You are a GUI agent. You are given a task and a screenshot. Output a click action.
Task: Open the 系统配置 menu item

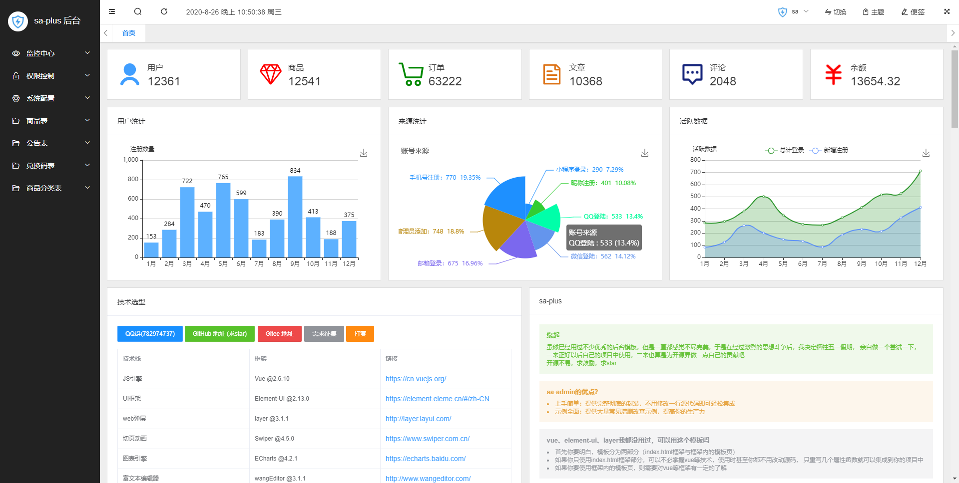point(50,98)
